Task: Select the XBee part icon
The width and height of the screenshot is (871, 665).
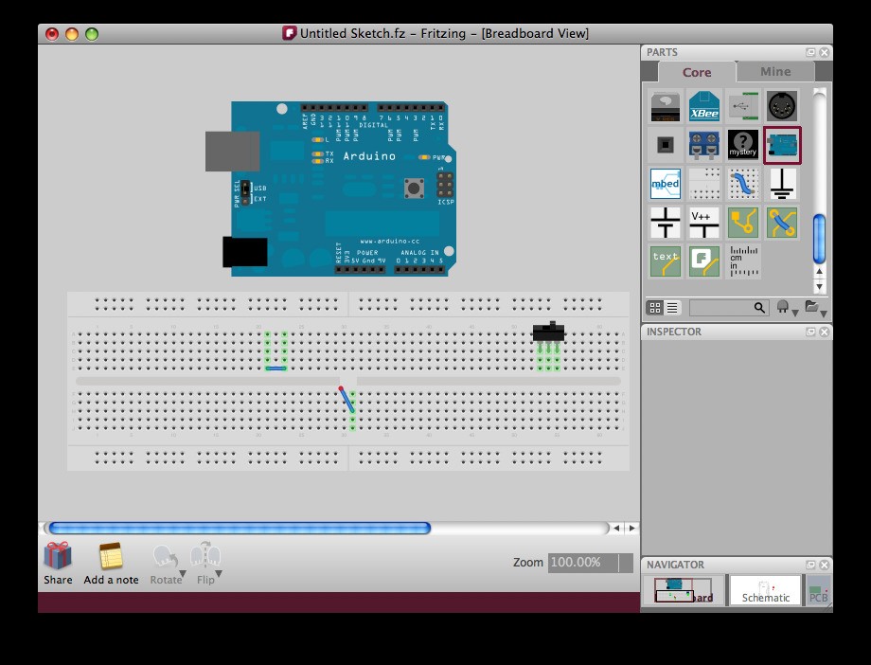Action: tap(703, 107)
